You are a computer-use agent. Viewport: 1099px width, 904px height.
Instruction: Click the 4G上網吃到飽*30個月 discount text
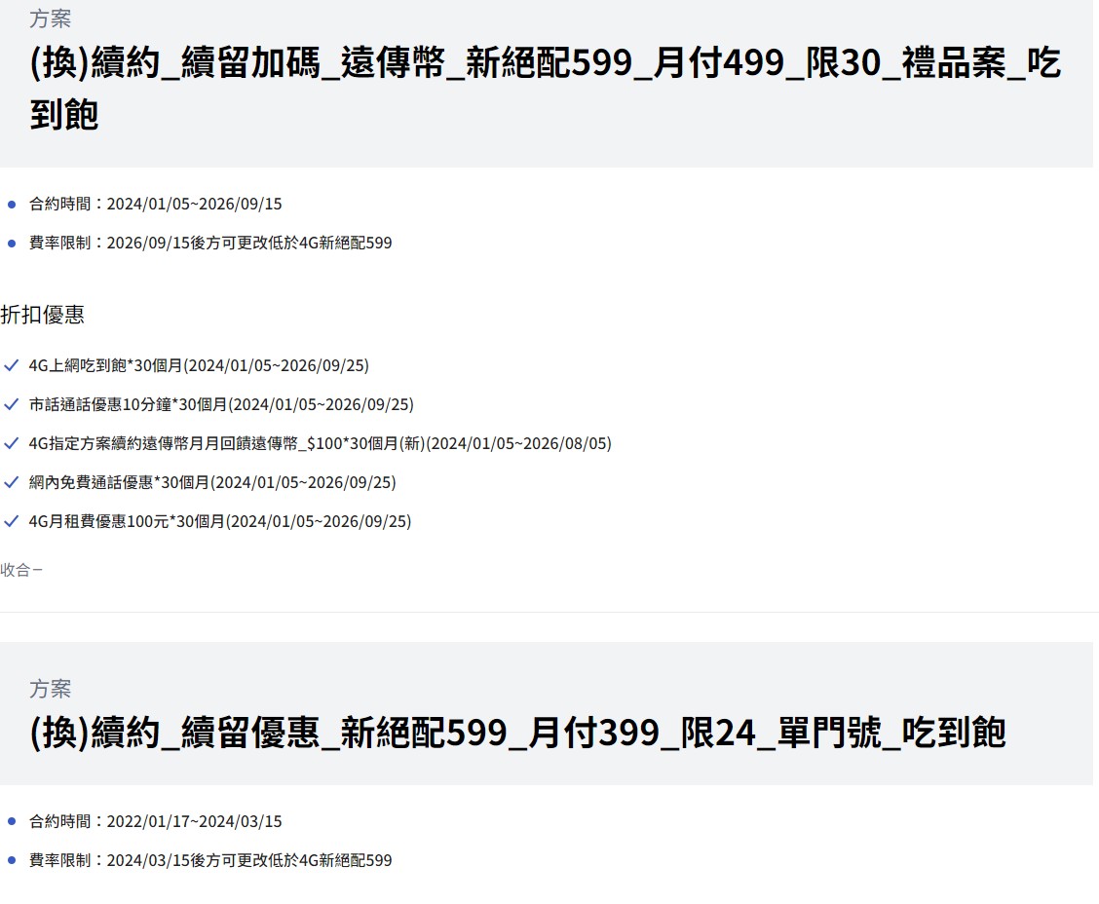[199, 365]
